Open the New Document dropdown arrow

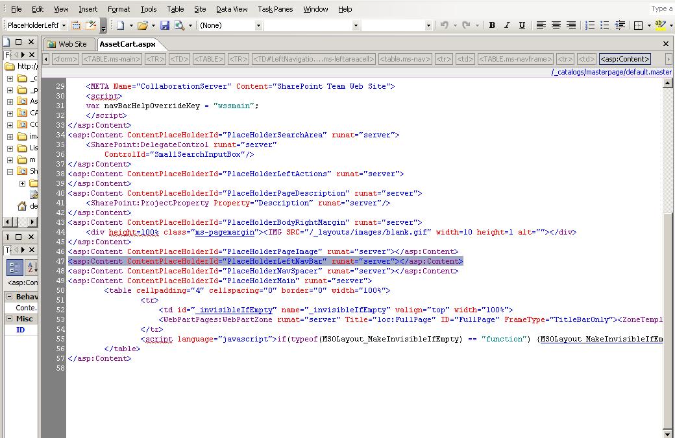point(131,25)
